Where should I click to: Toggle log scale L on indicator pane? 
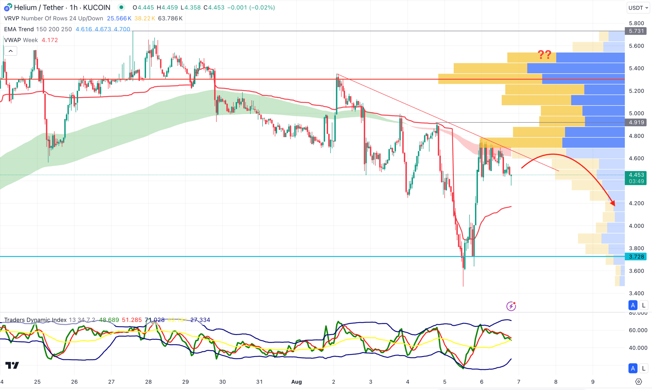[644, 368]
